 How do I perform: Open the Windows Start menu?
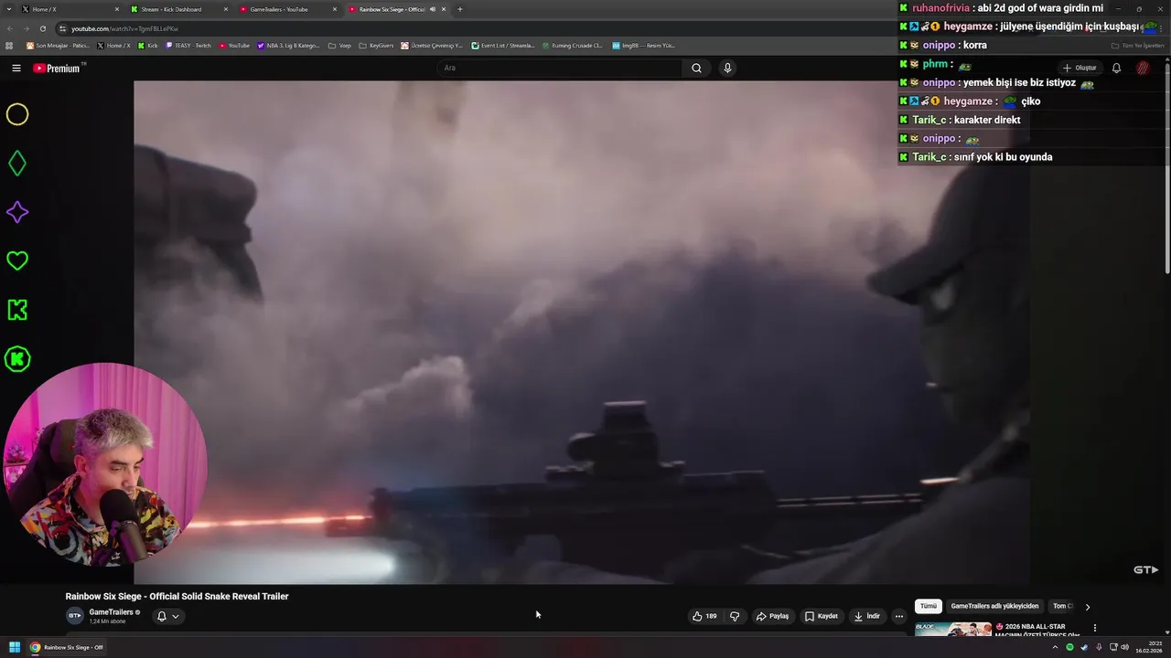(15, 647)
